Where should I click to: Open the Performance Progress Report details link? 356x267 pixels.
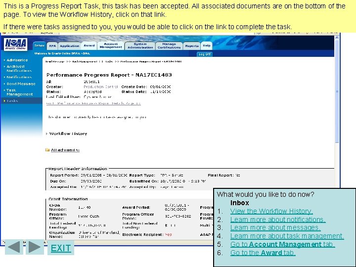[x=93, y=103]
